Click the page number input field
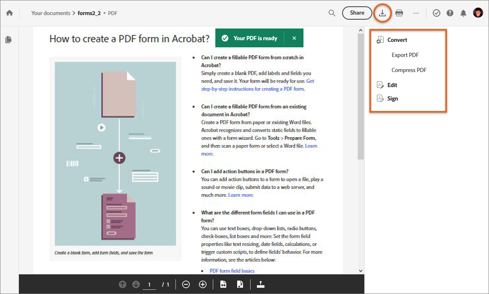The image size is (489, 294). 149,284
